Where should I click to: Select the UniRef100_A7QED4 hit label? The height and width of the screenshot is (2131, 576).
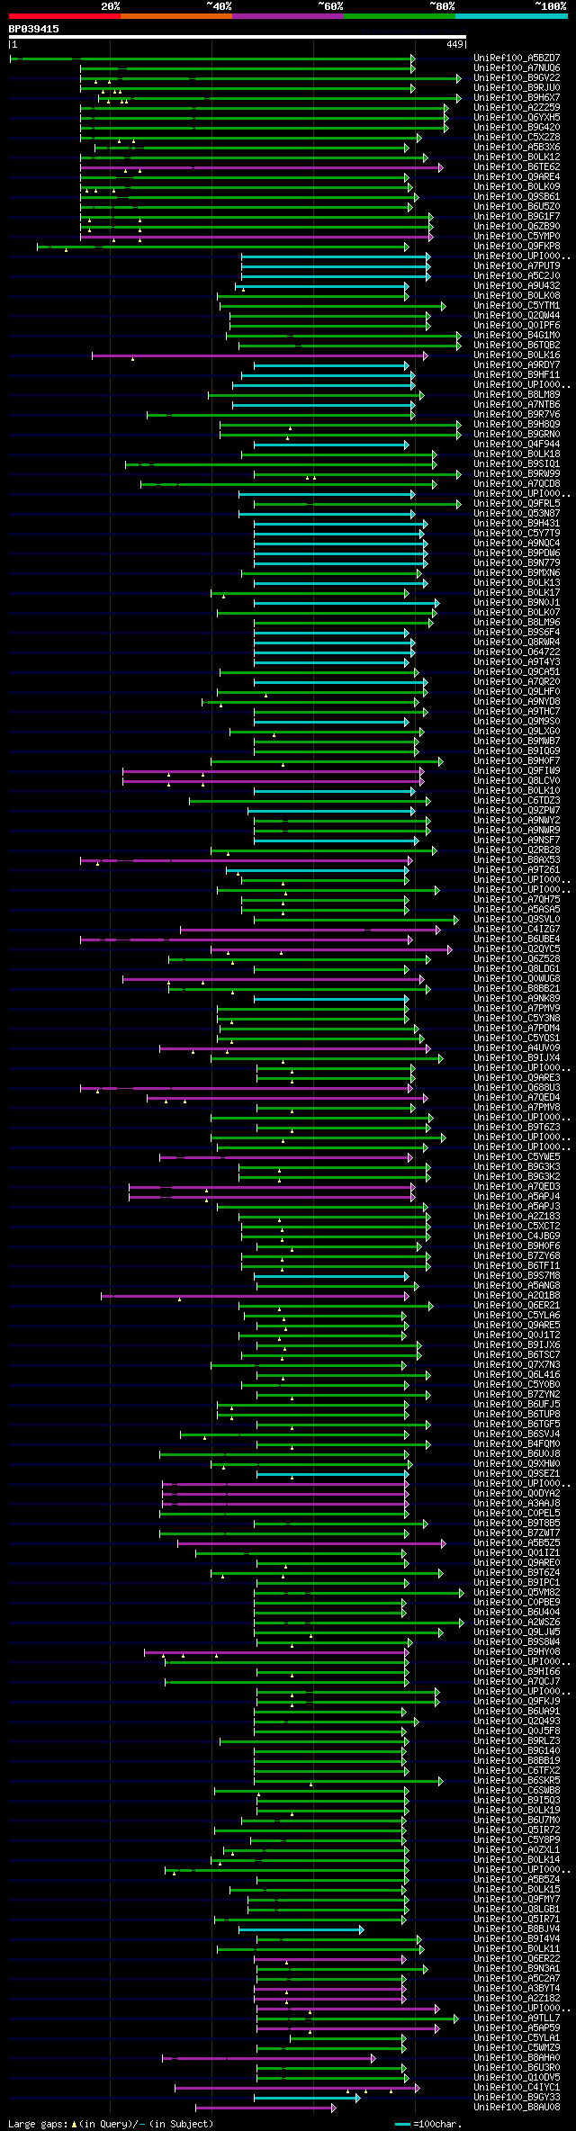517,1097
